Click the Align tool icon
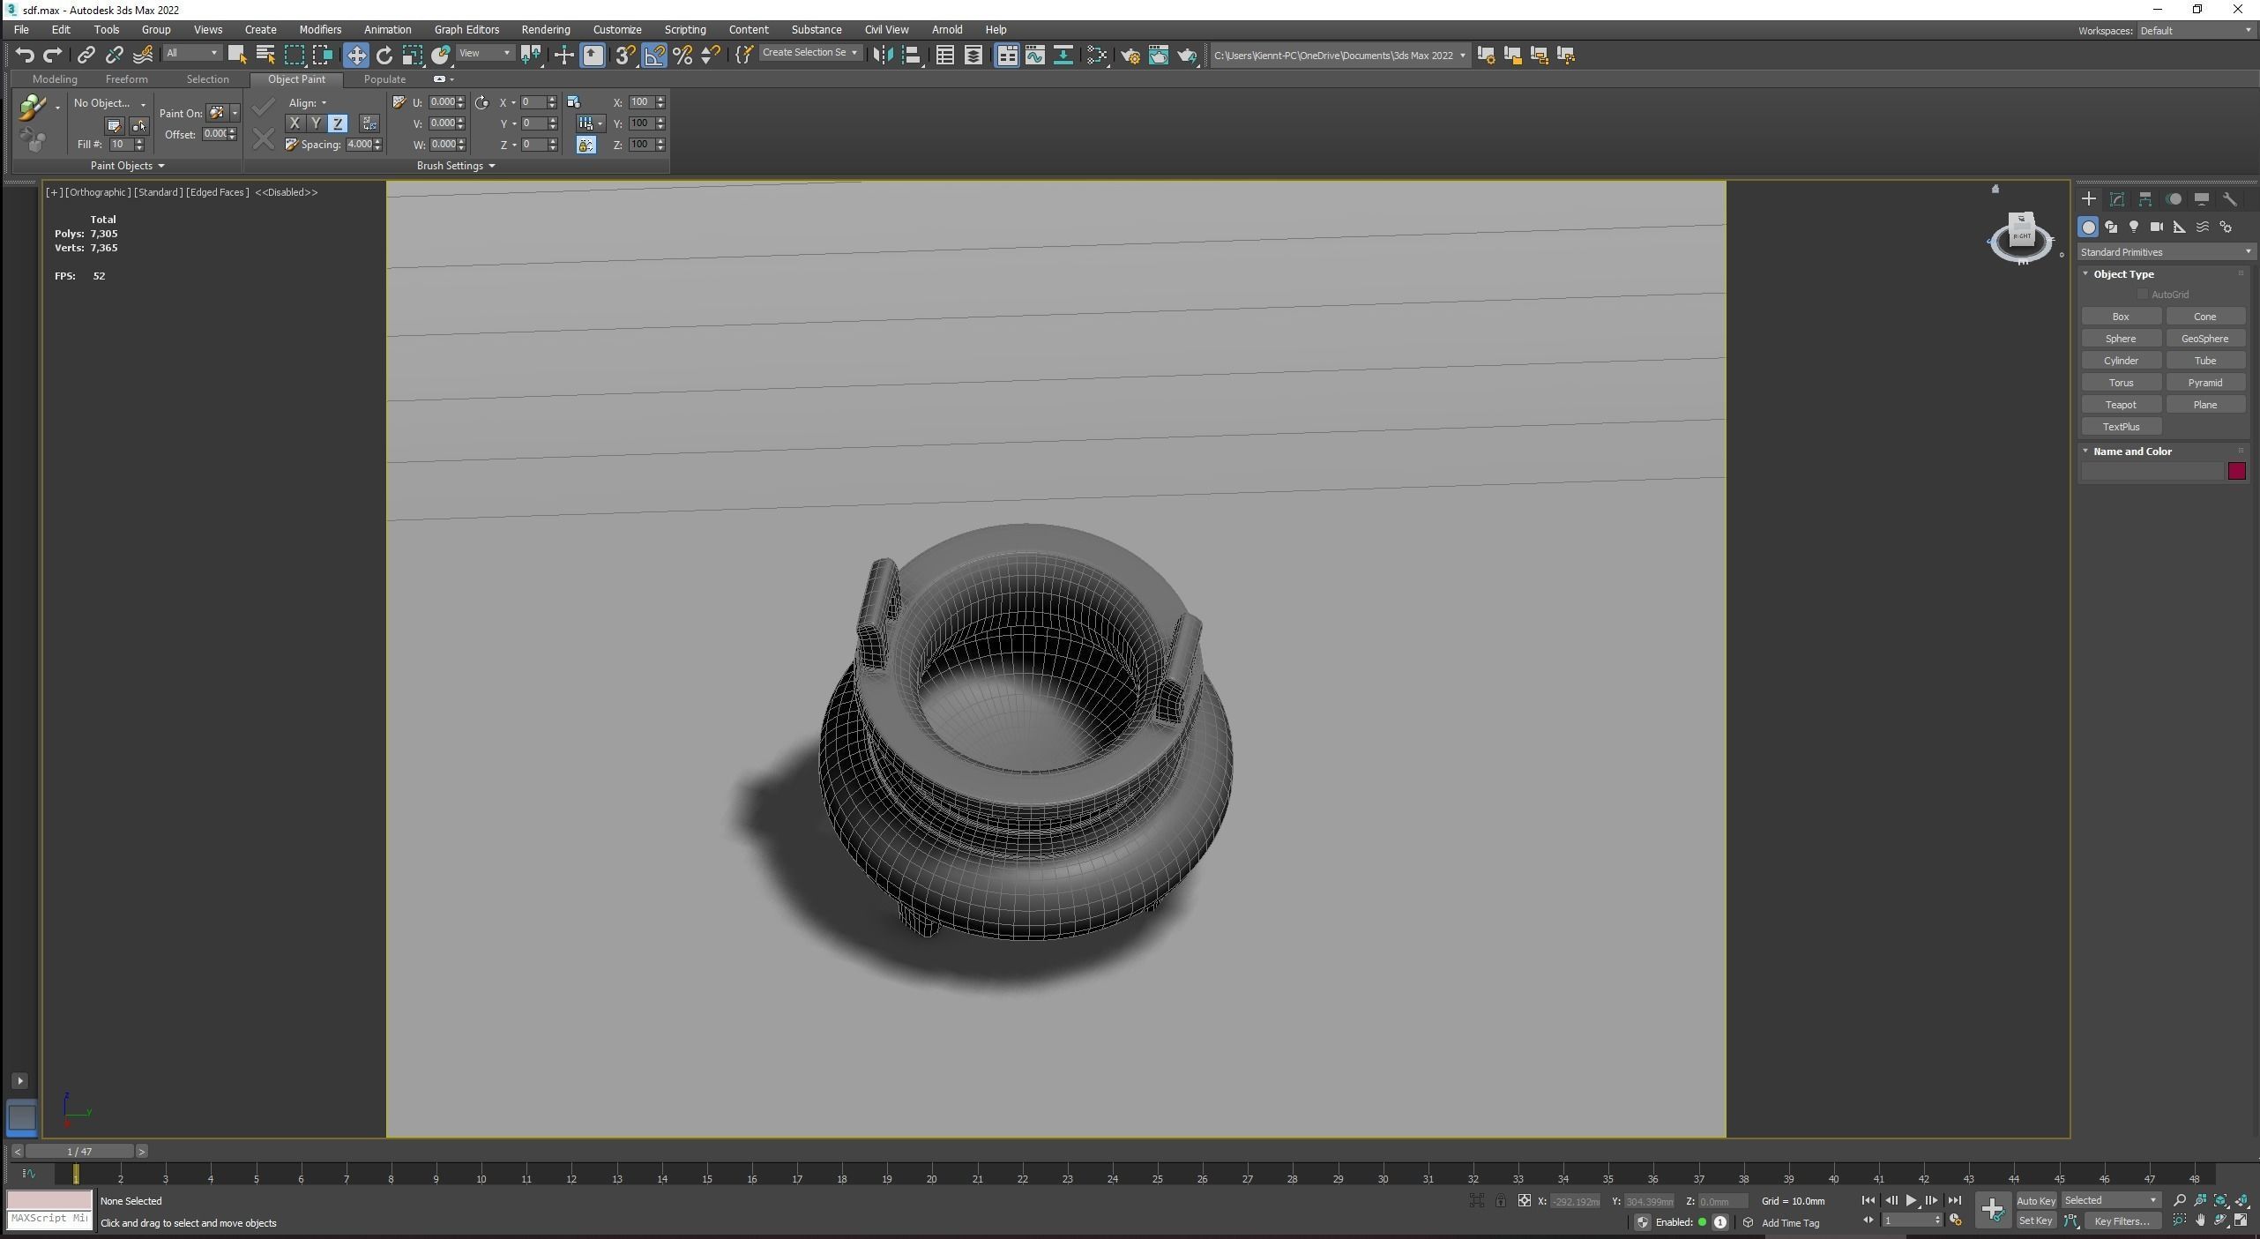 (912, 56)
